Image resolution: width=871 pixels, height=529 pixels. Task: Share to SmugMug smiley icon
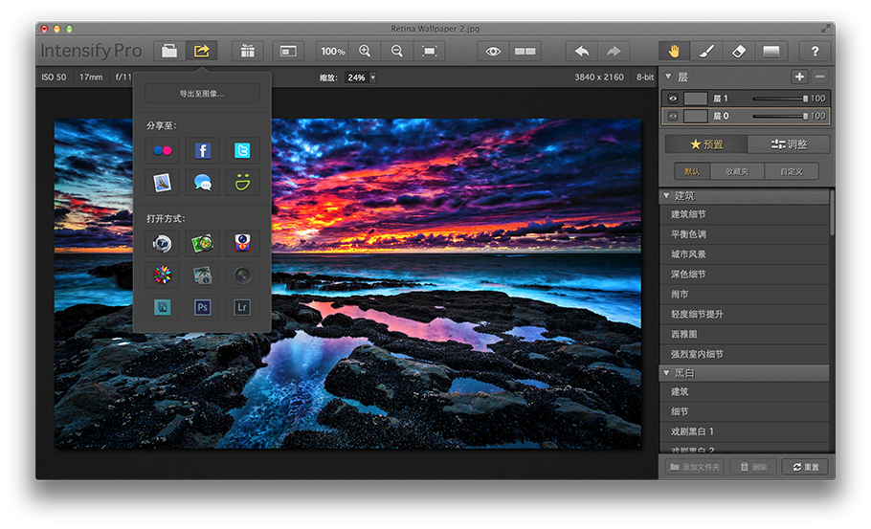242,182
